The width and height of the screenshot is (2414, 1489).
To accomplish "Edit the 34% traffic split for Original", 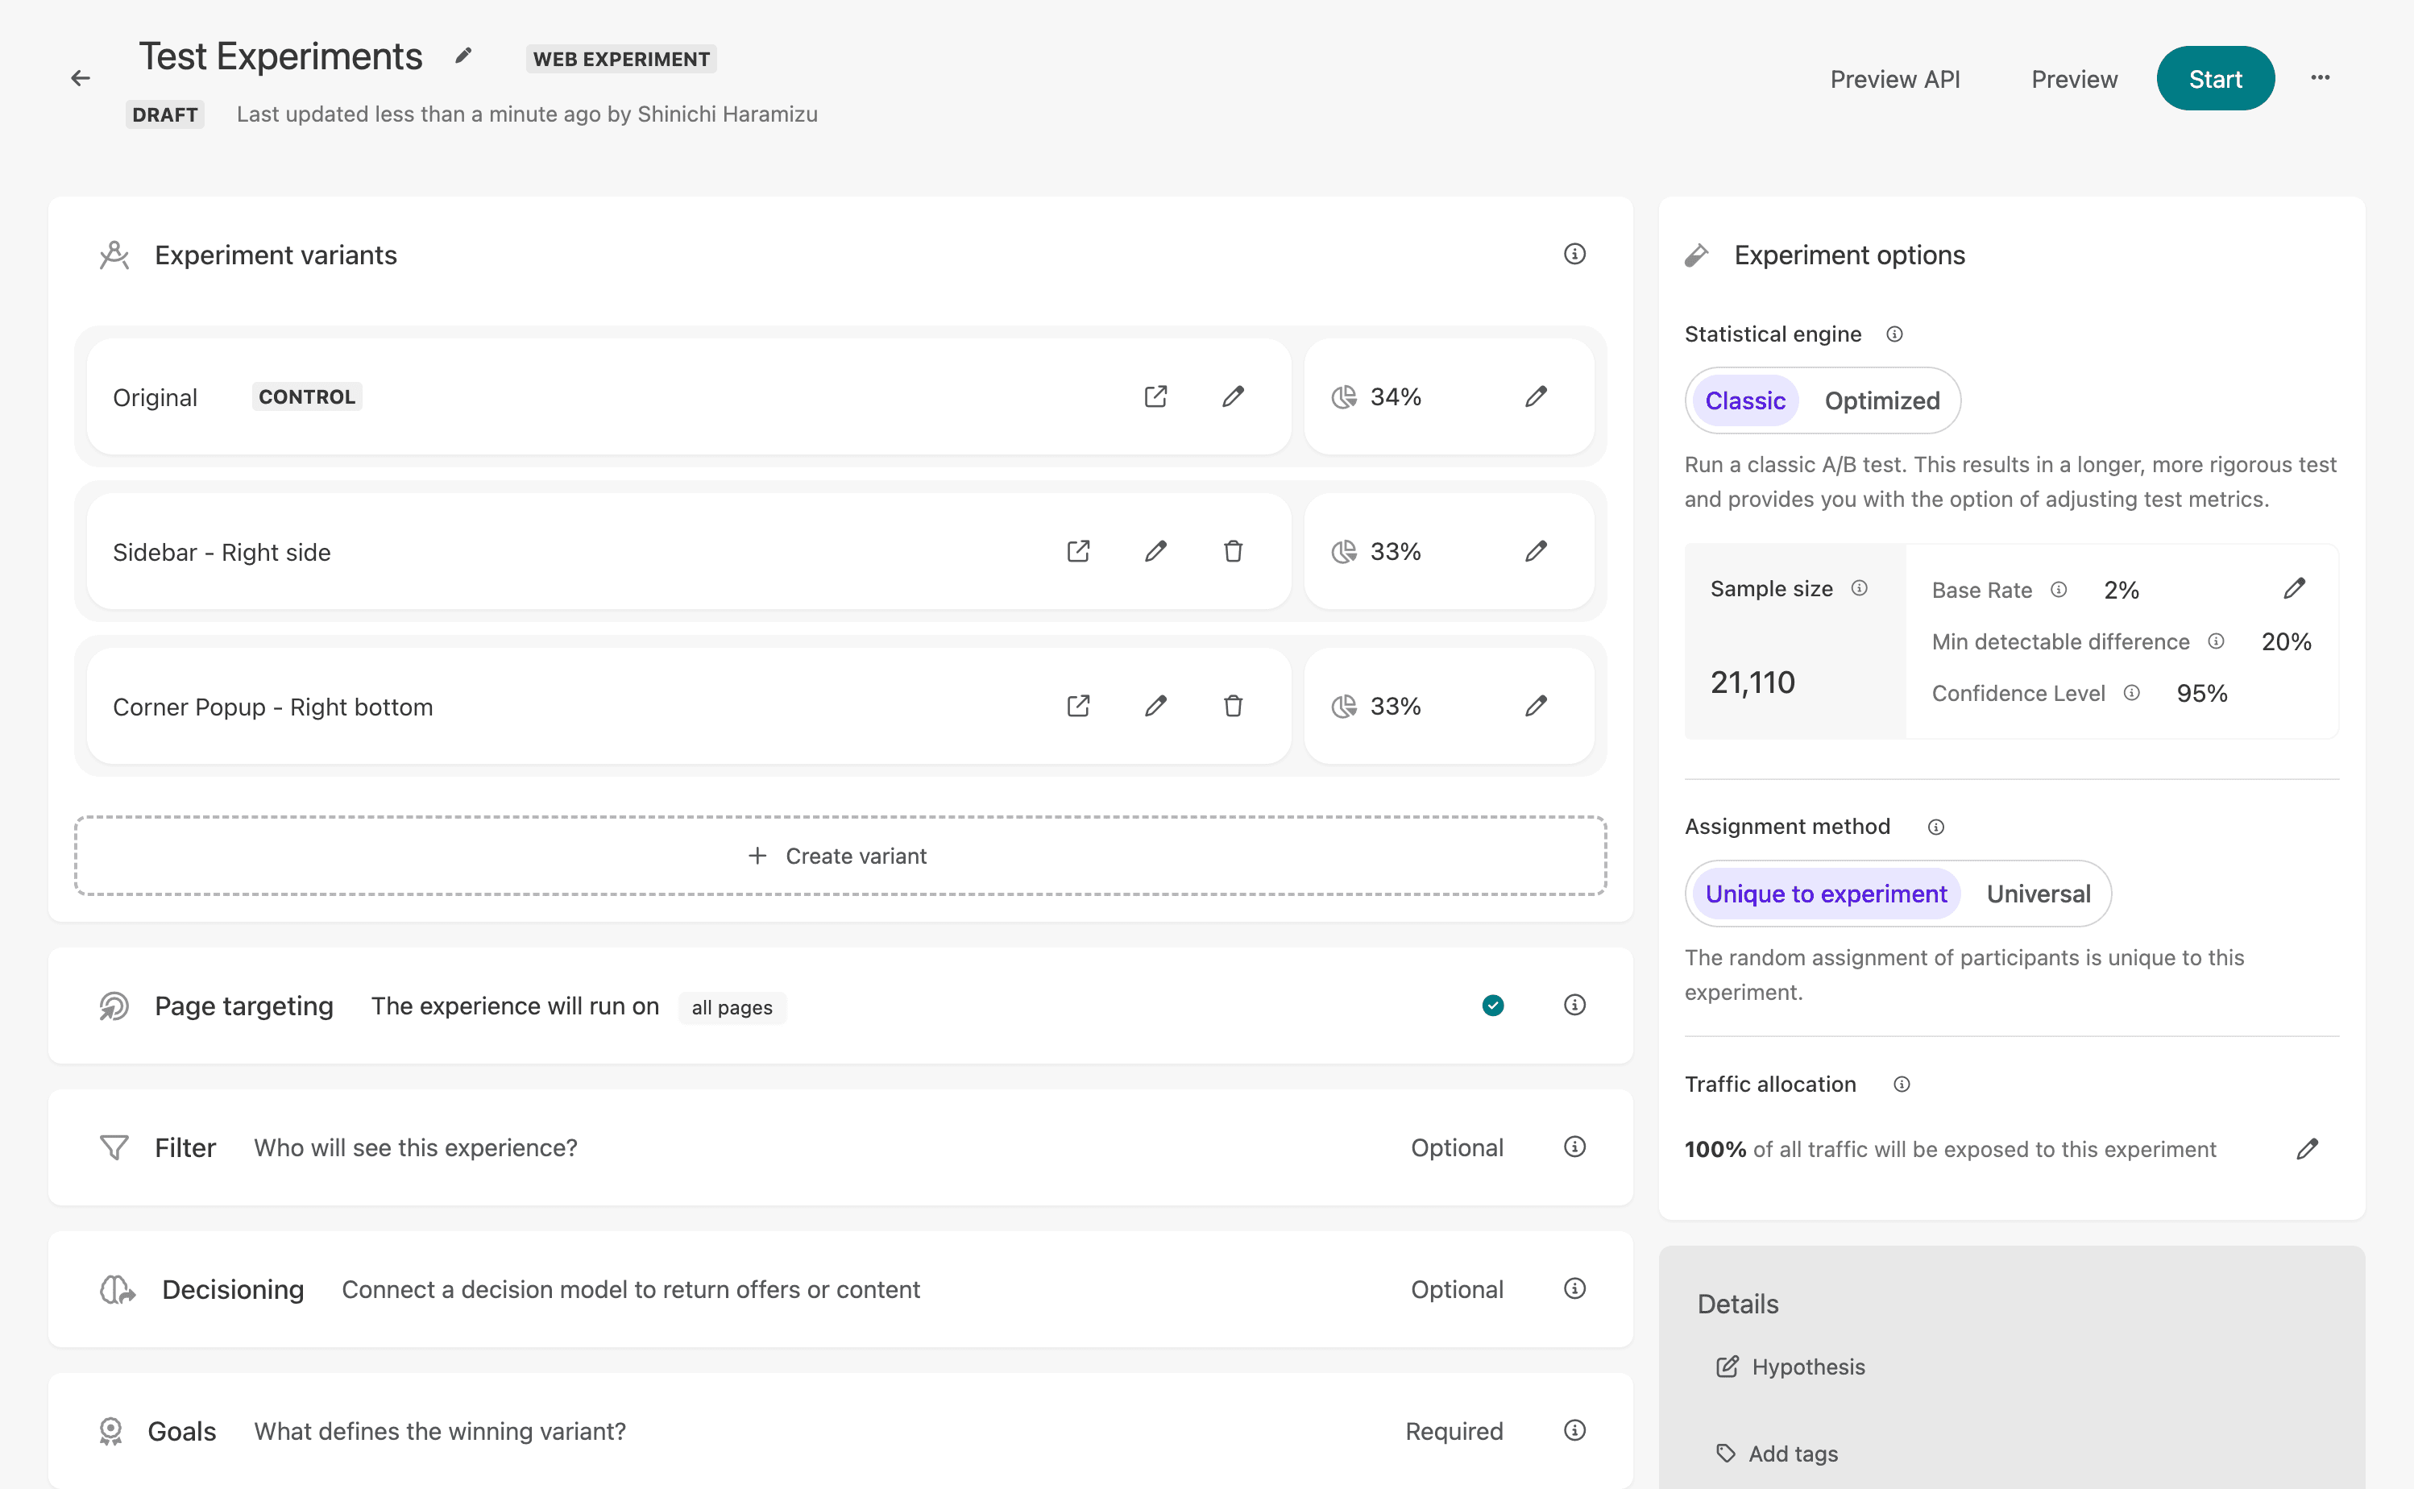I will (1536, 397).
